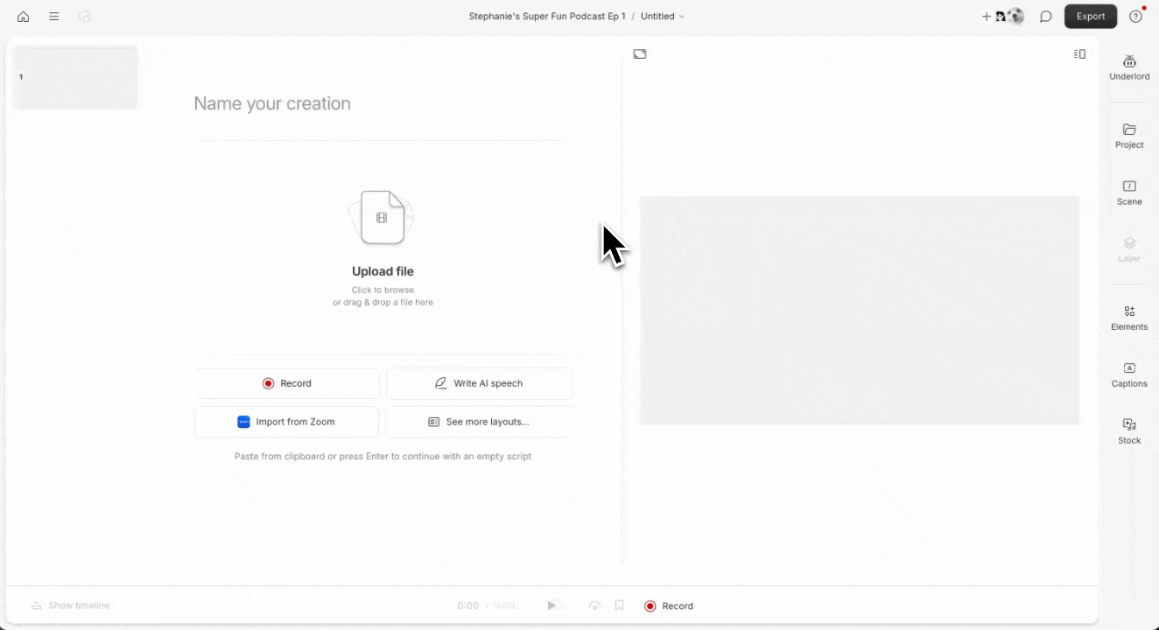
Task: Select scene 1 thumbnail
Action: pos(75,78)
